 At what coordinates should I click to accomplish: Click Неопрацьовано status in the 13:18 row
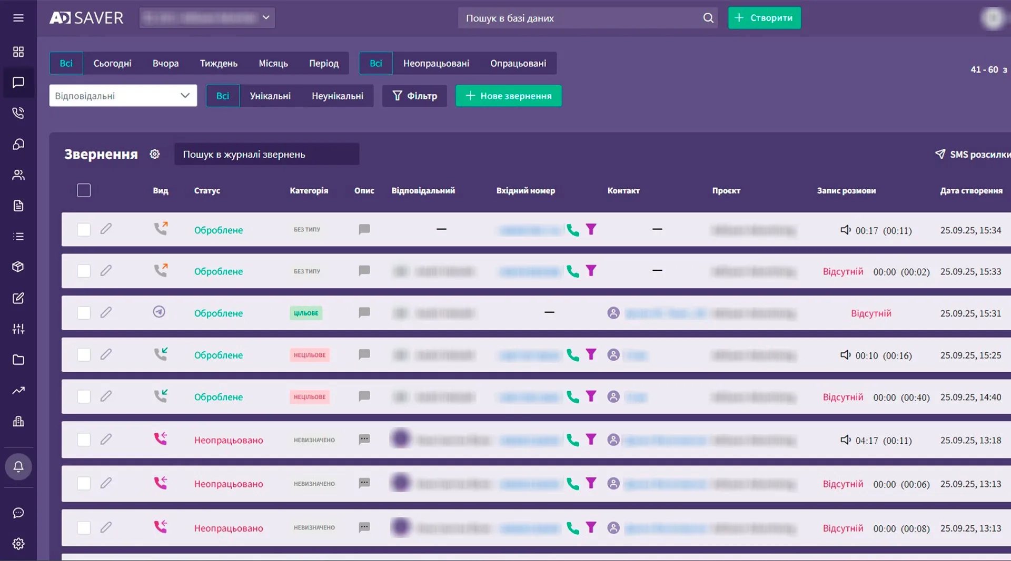(229, 440)
